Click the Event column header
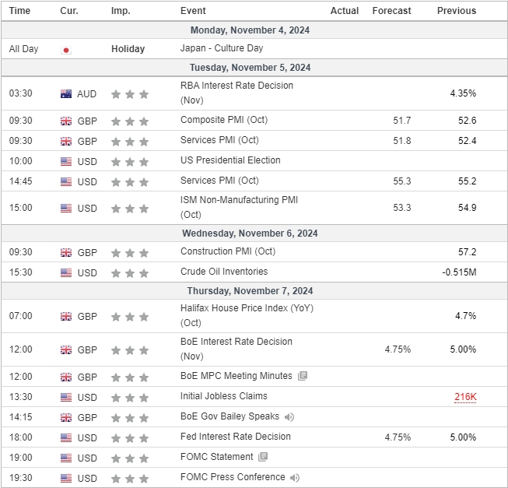 pos(193,11)
